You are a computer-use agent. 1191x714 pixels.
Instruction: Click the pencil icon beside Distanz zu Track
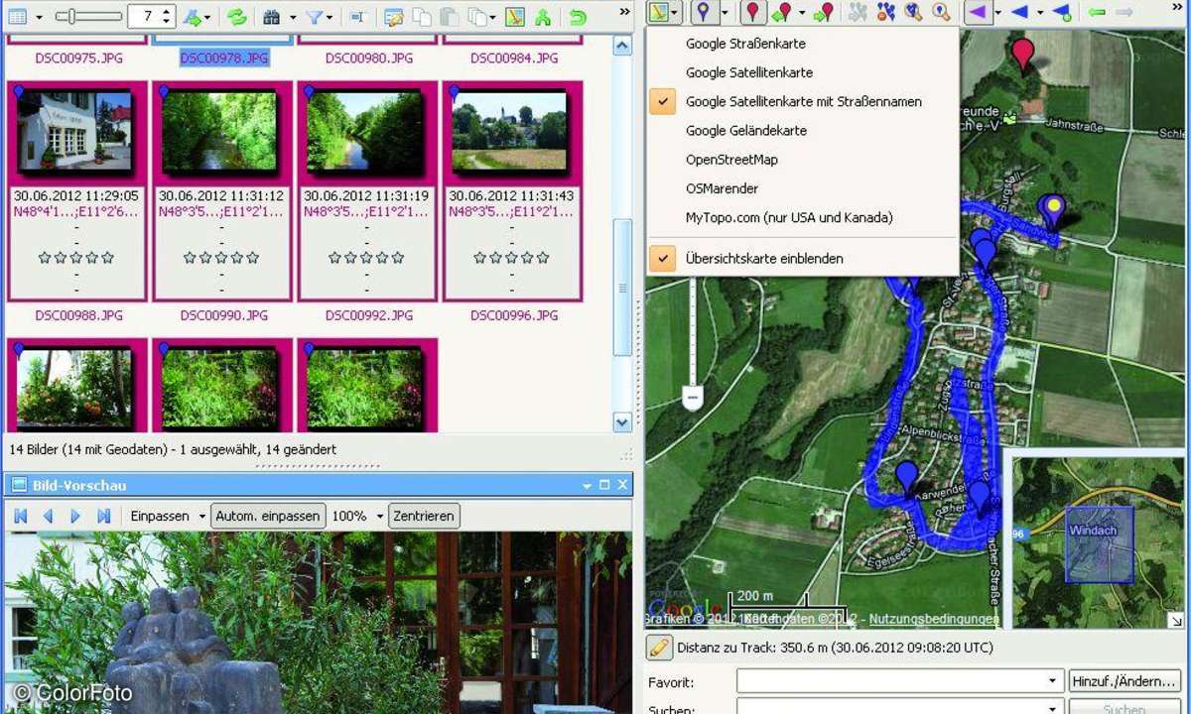[x=659, y=648]
